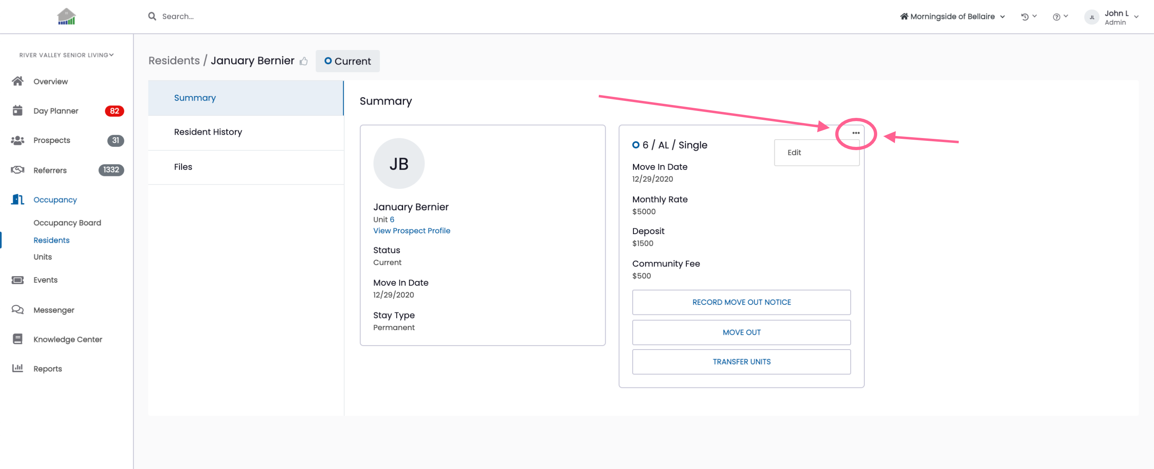The width and height of the screenshot is (1154, 469).
Task: Click the Transfer Units button
Action: (741, 362)
